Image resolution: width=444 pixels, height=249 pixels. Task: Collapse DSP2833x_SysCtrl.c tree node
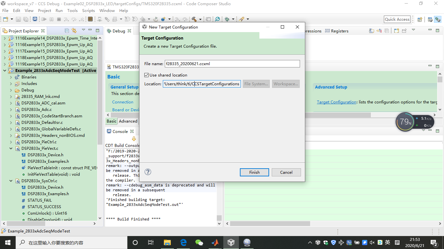(x=11, y=181)
